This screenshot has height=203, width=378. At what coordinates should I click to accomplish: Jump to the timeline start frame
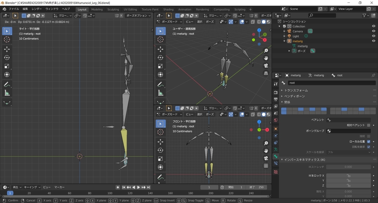pyautogui.click(x=124, y=187)
